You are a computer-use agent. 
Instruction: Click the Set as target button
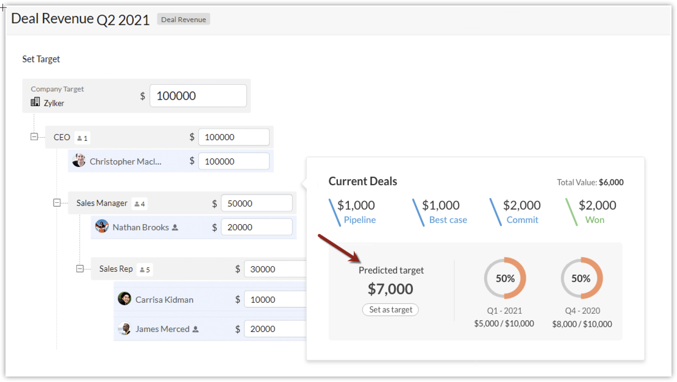tap(390, 309)
